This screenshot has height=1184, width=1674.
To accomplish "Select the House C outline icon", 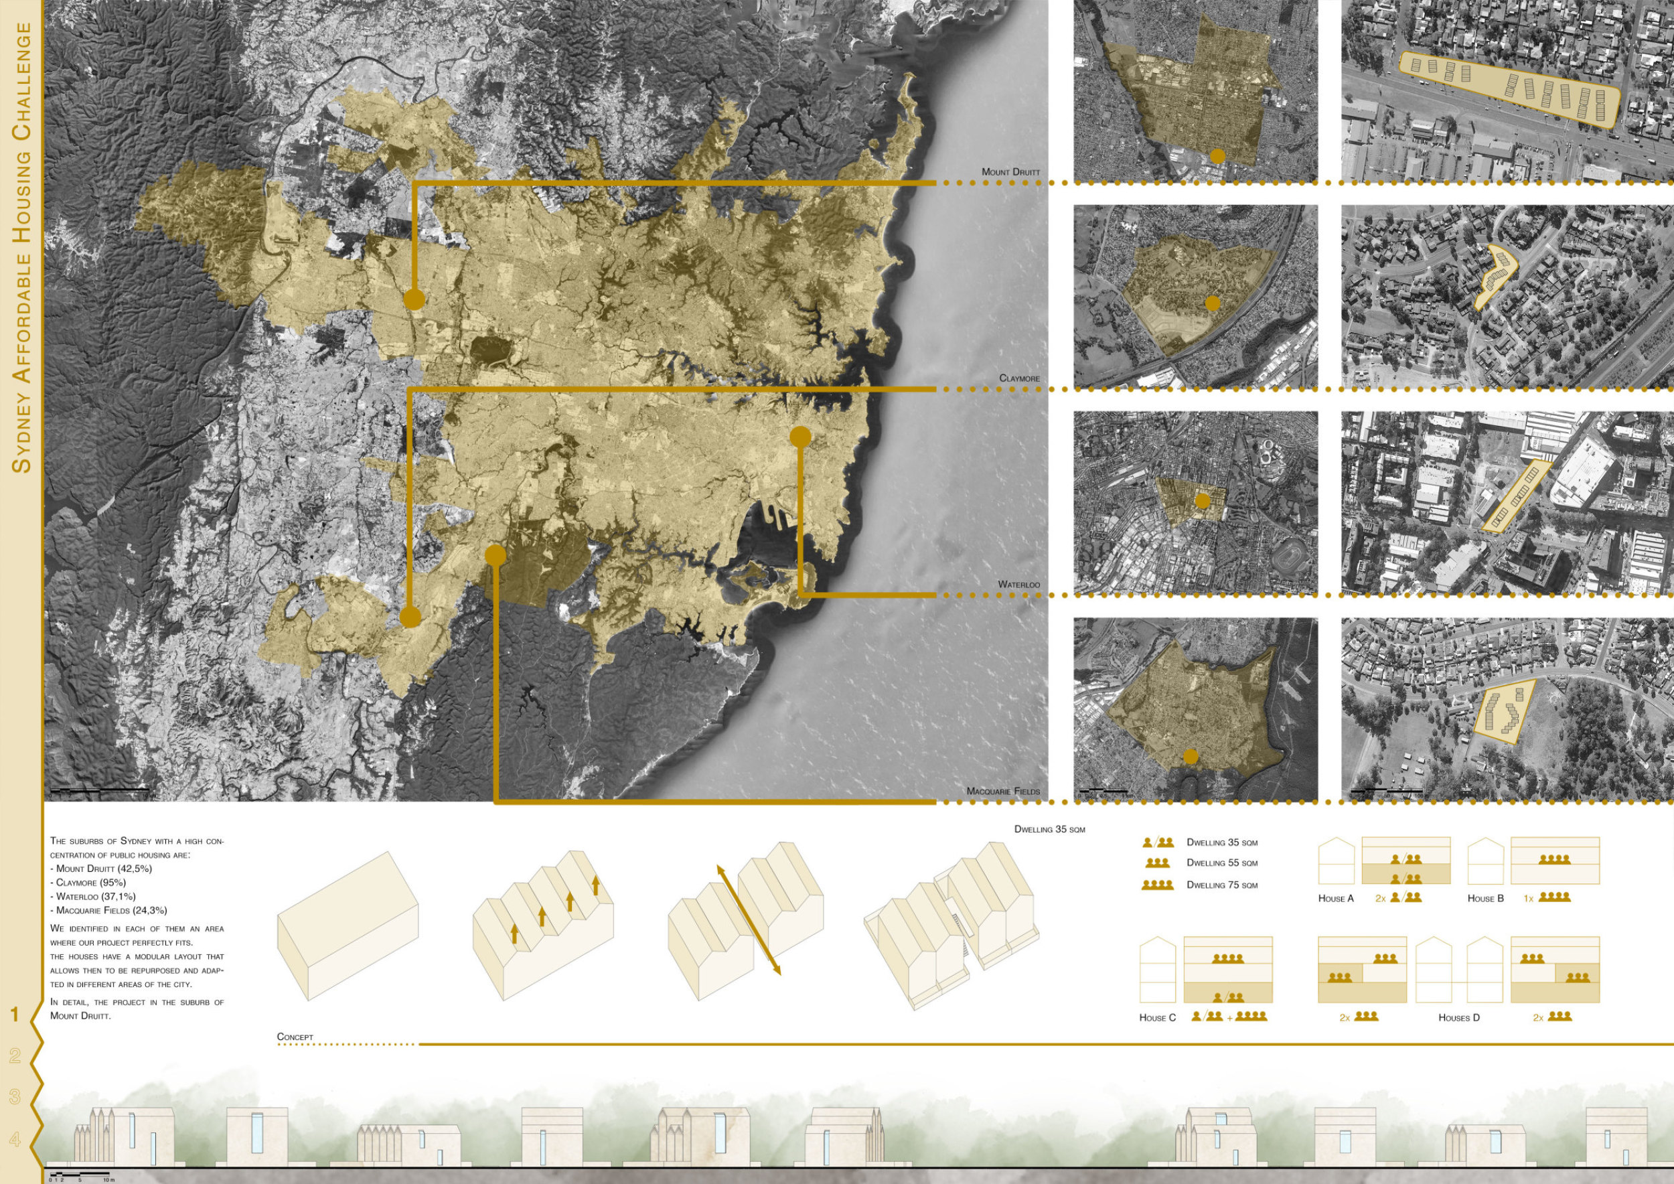I will pyautogui.click(x=1158, y=970).
